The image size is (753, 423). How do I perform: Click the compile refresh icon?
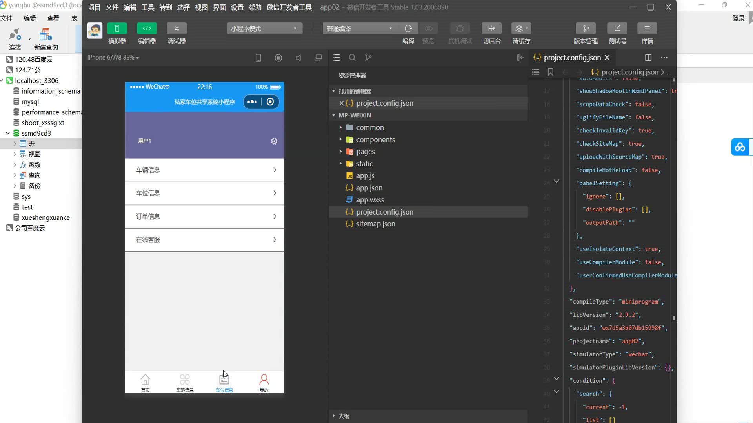pyautogui.click(x=408, y=29)
